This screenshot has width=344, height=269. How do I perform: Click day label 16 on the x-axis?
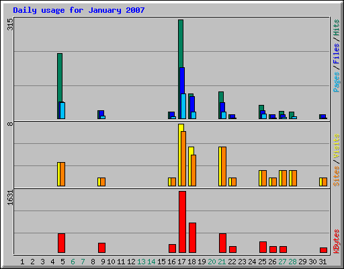tap(171, 262)
